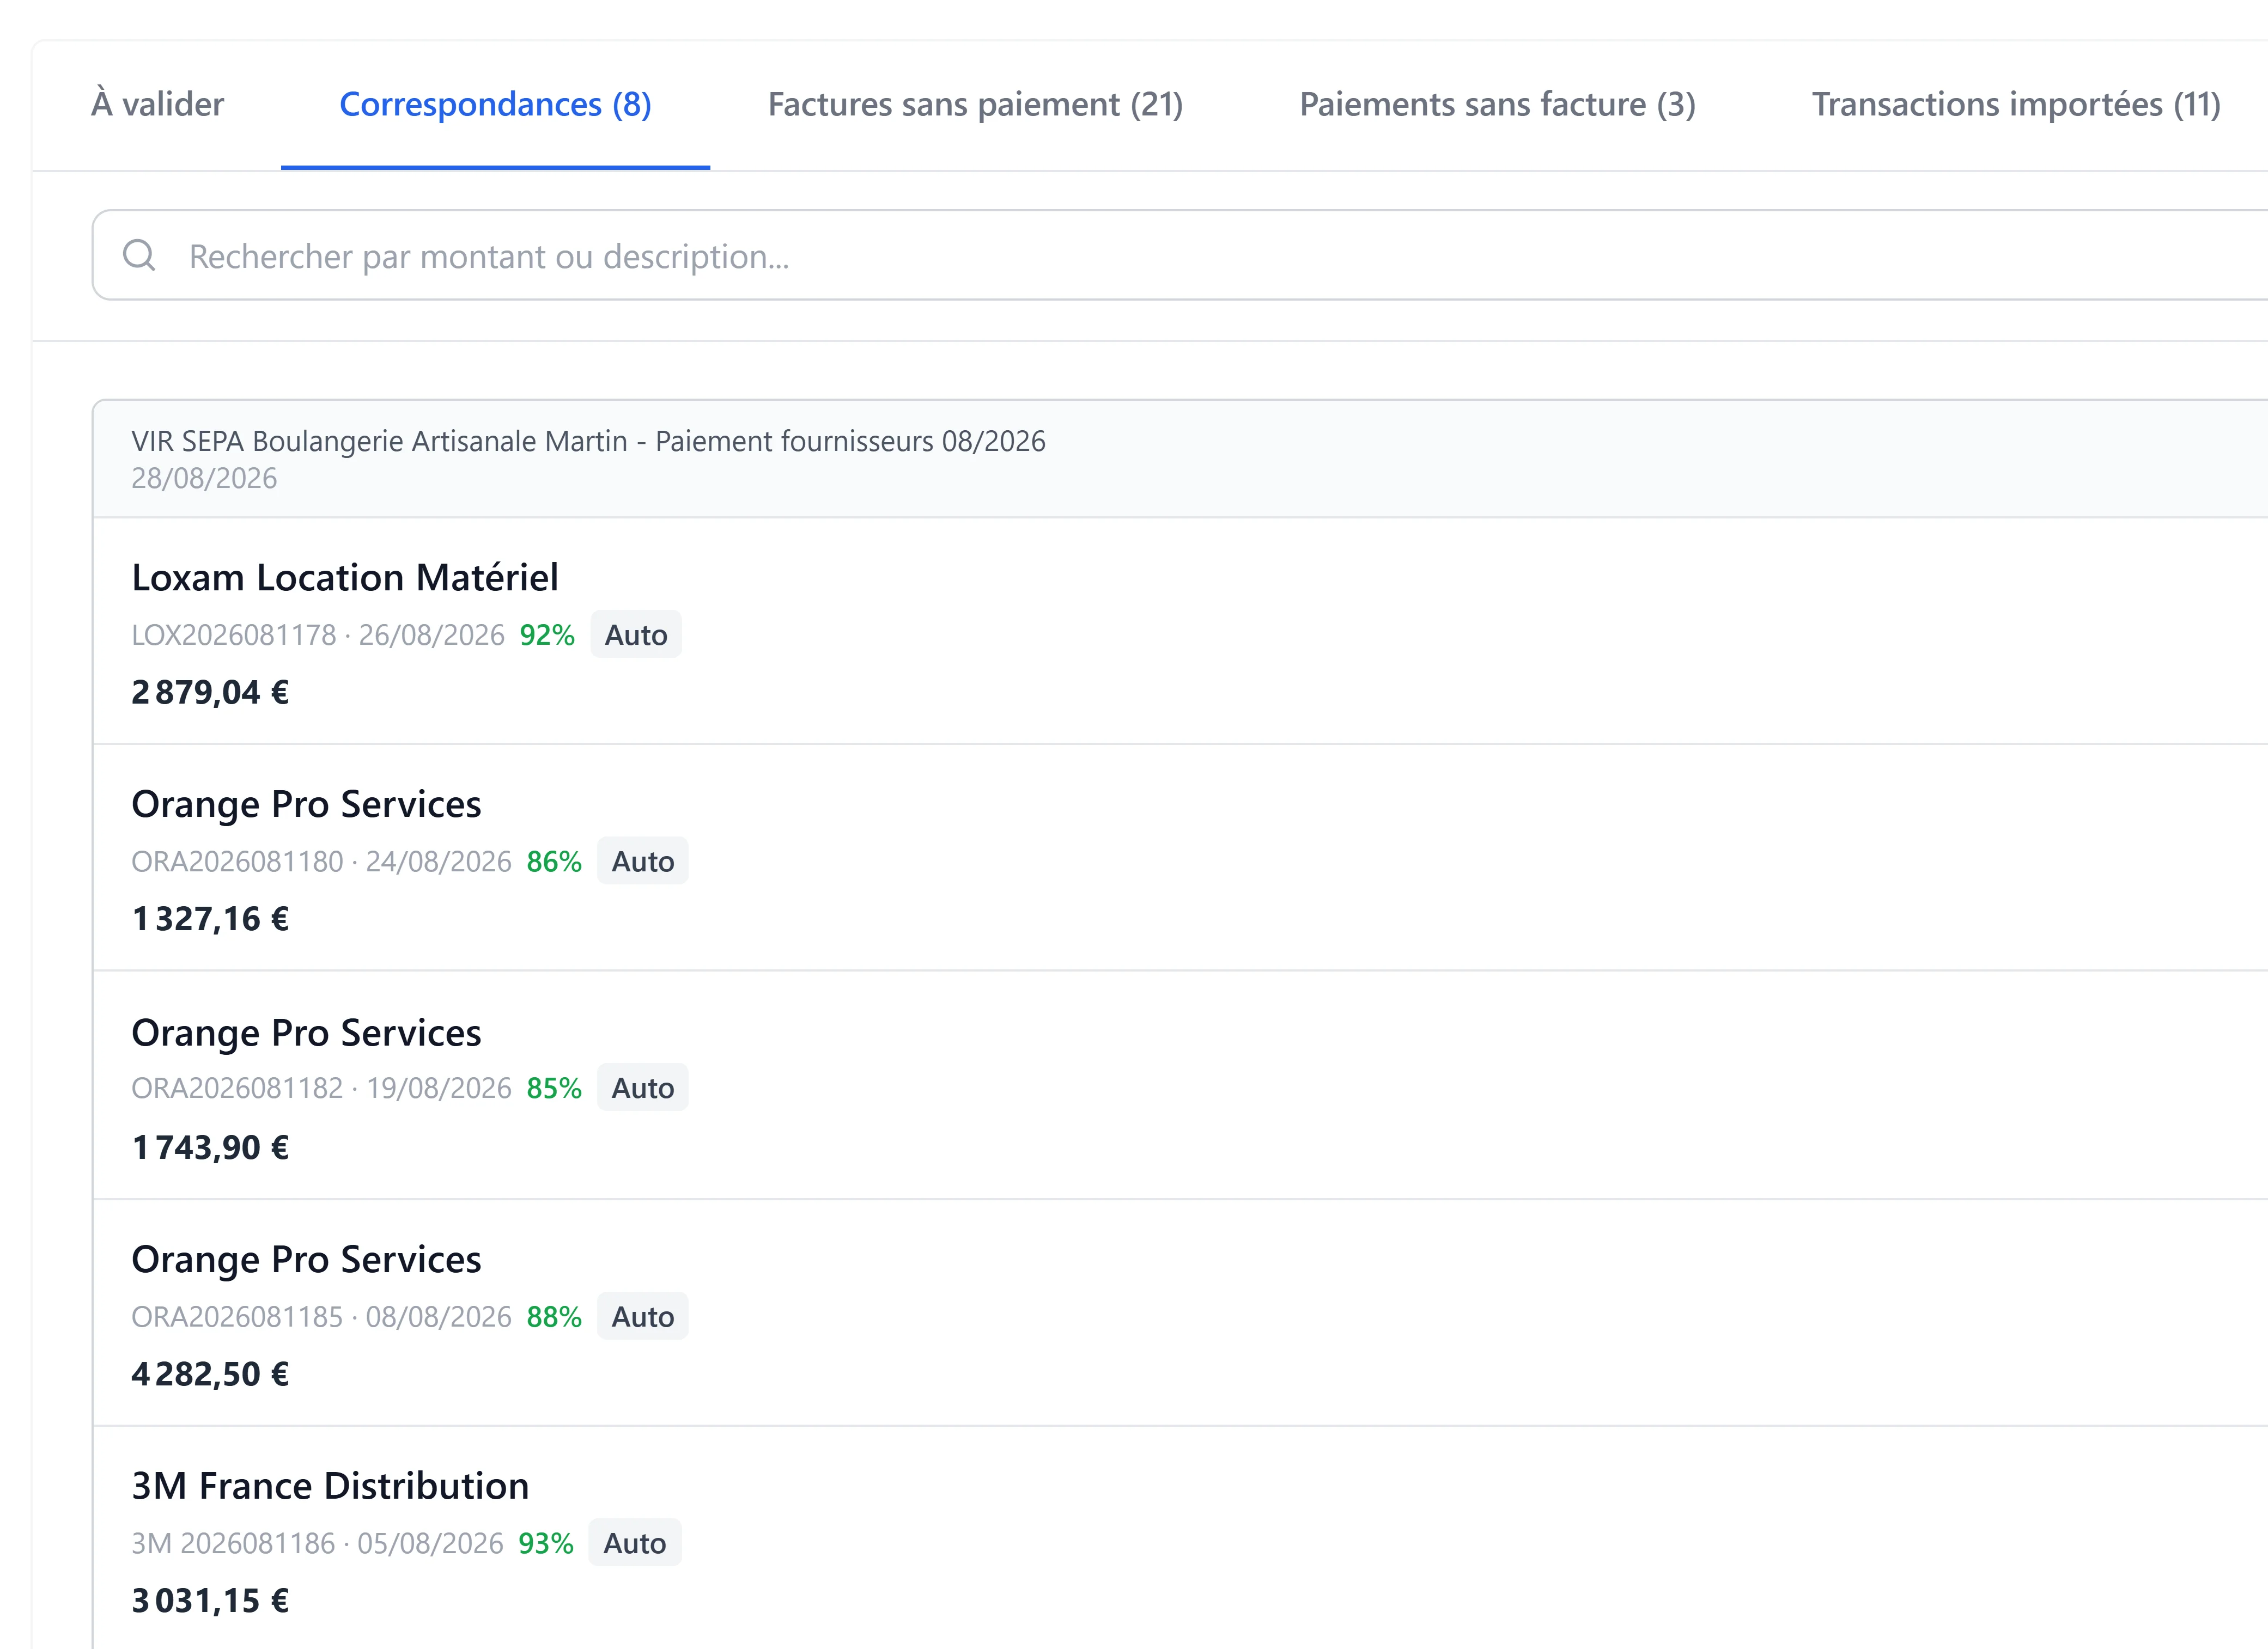Click invoice reference 3M 2026081186

coord(233,1544)
